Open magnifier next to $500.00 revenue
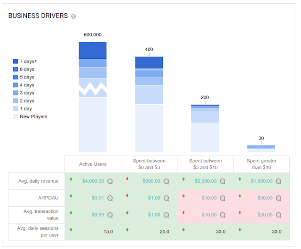This screenshot has height=249, width=301. click(x=166, y=181)
